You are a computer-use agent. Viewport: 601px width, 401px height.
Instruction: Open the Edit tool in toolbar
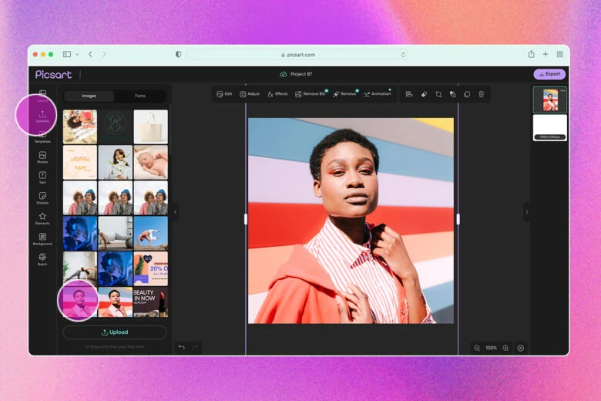[x=224, y=94]
